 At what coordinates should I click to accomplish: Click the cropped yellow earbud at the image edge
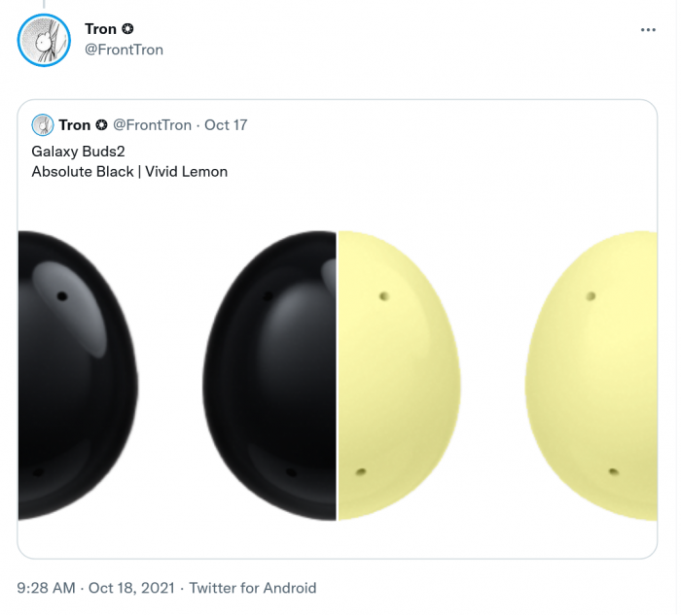(603, 374)
